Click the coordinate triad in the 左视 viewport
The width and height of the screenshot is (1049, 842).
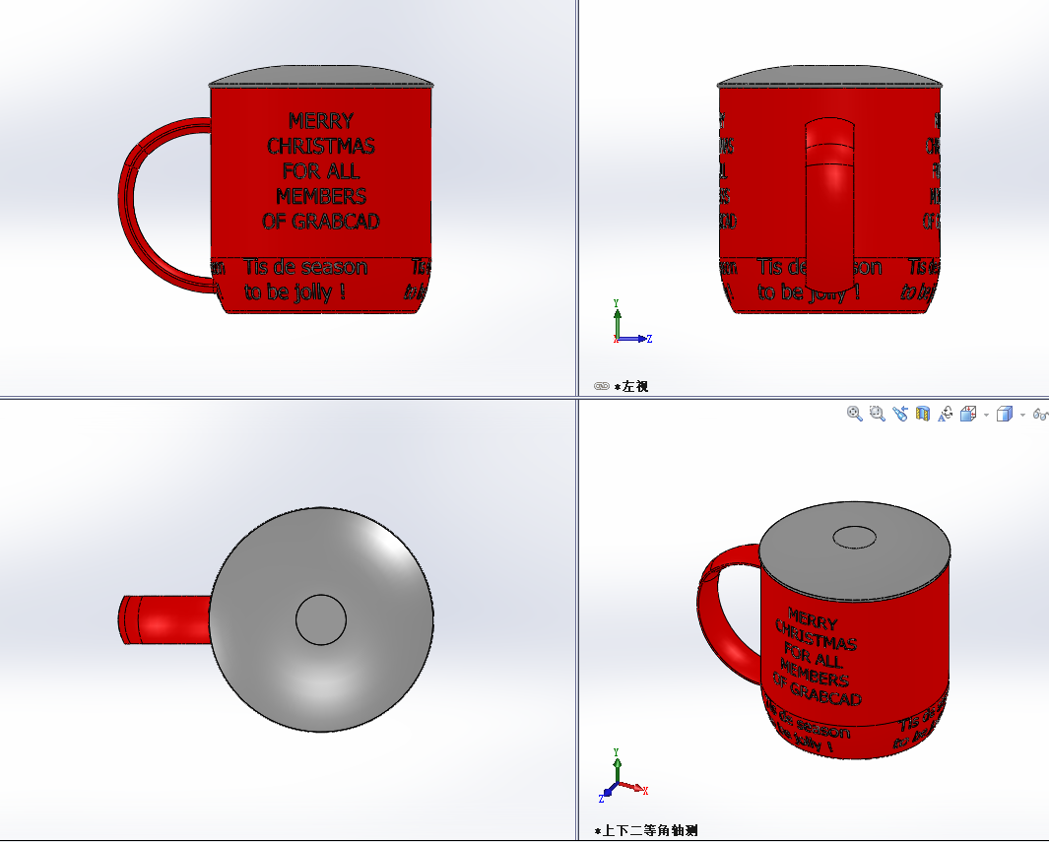tap(631, 322)
